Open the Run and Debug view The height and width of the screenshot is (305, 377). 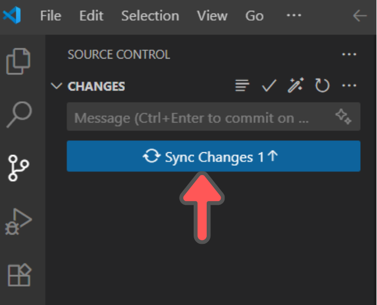tap(18, 222)
